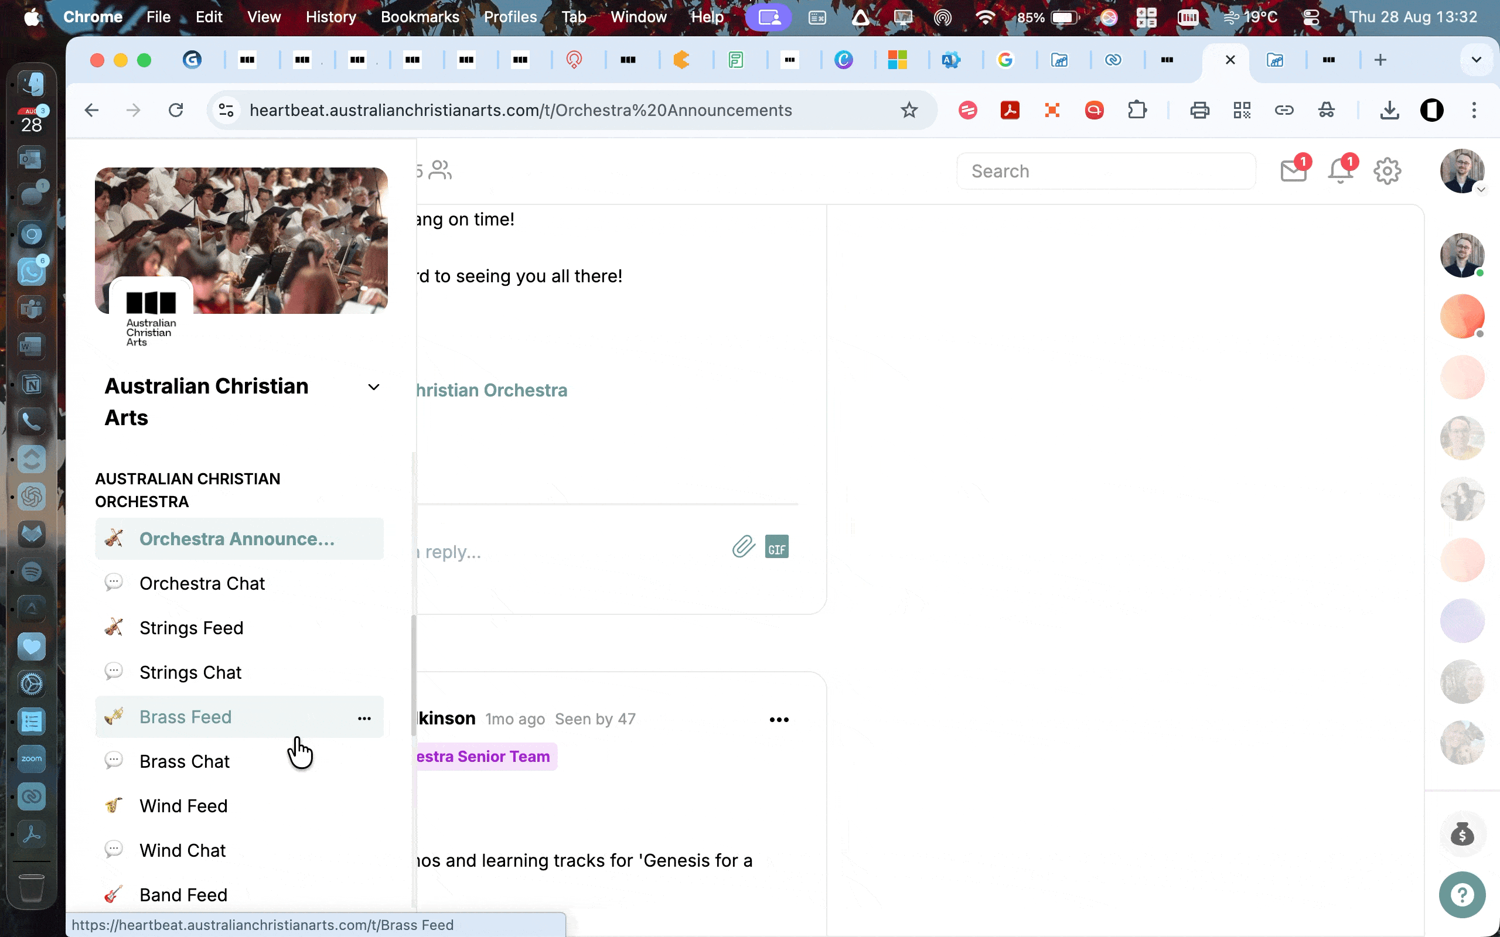Open the Bookmarks menu
Screen dimensions: 1500x937
[x=420, y=17]
